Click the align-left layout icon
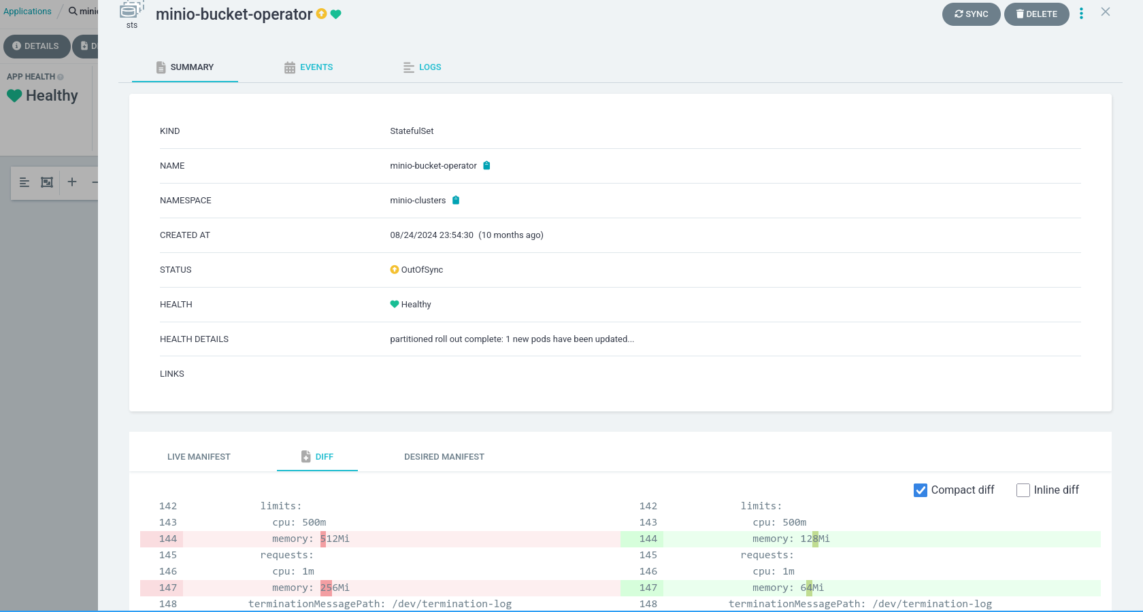 (x=24, y=182)
